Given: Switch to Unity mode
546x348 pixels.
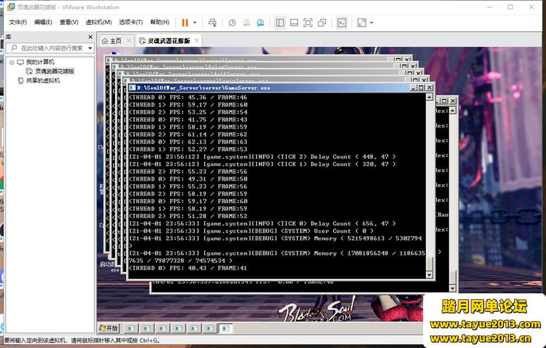Looking at the screenshot, I should [322, 22].
